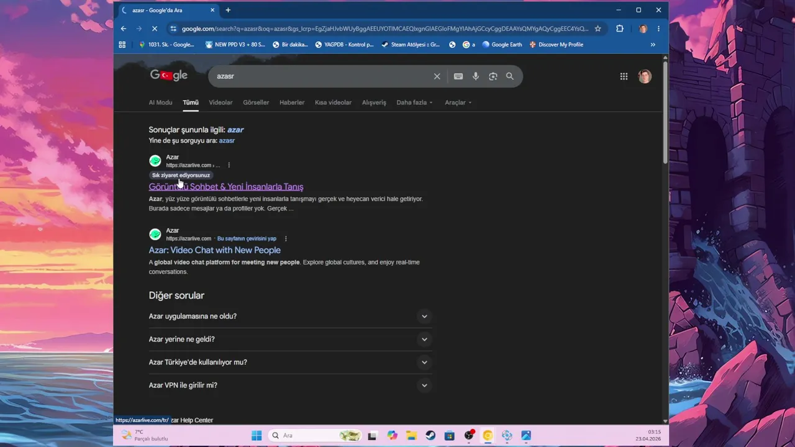Open Copilot from the taskbar

392,436
